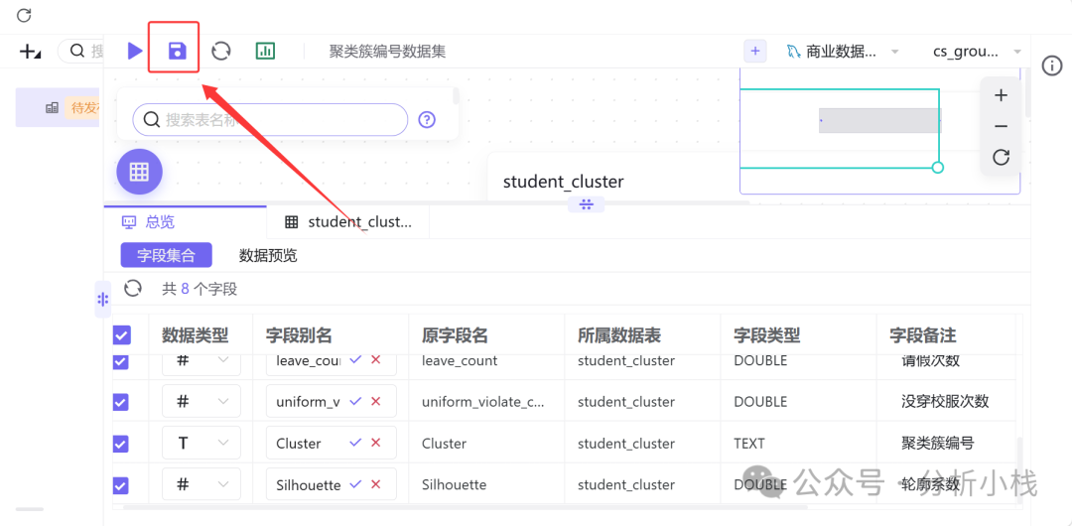Confirm the uniform_v alias with checkmark
The image size is (1072, 526).
click(x=355, y=402)
